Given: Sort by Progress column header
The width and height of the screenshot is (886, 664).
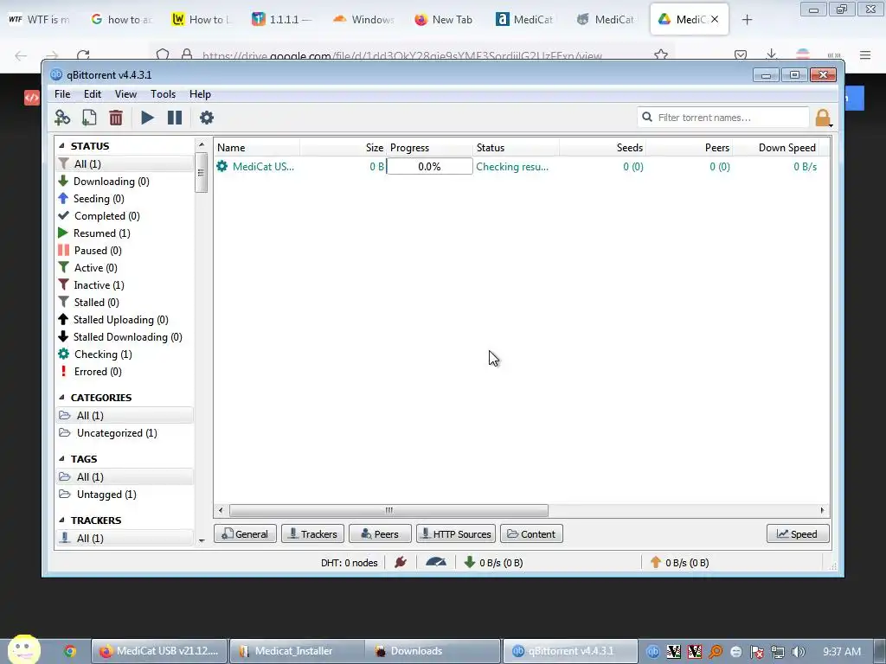Looking at the screenshot, I should [429, 148].
